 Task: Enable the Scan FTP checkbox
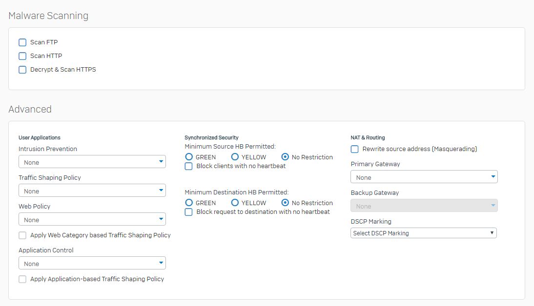[x=22, y=42]
